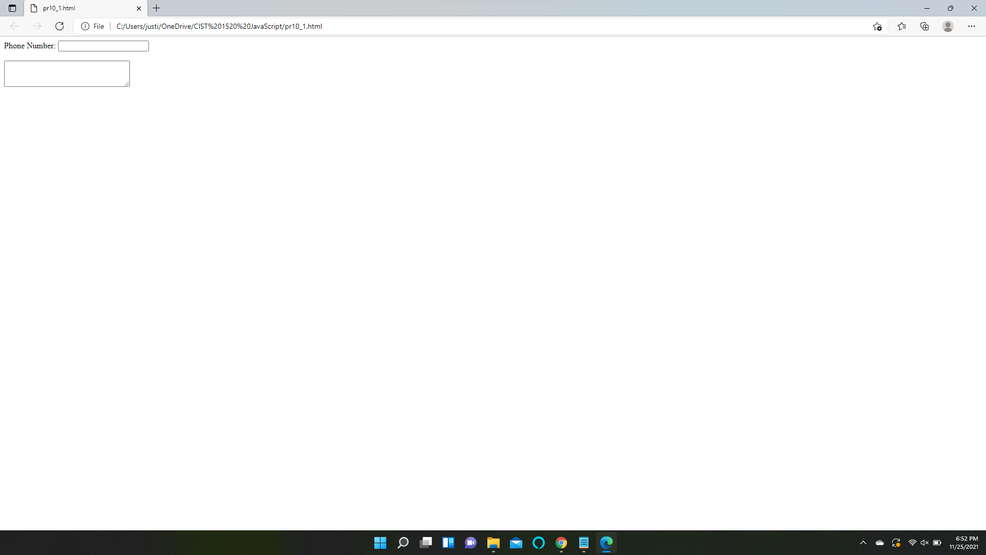The height and width of the screenshot is (555, 986).
Task: Click the address bar URL
Action: pos(219,26)
